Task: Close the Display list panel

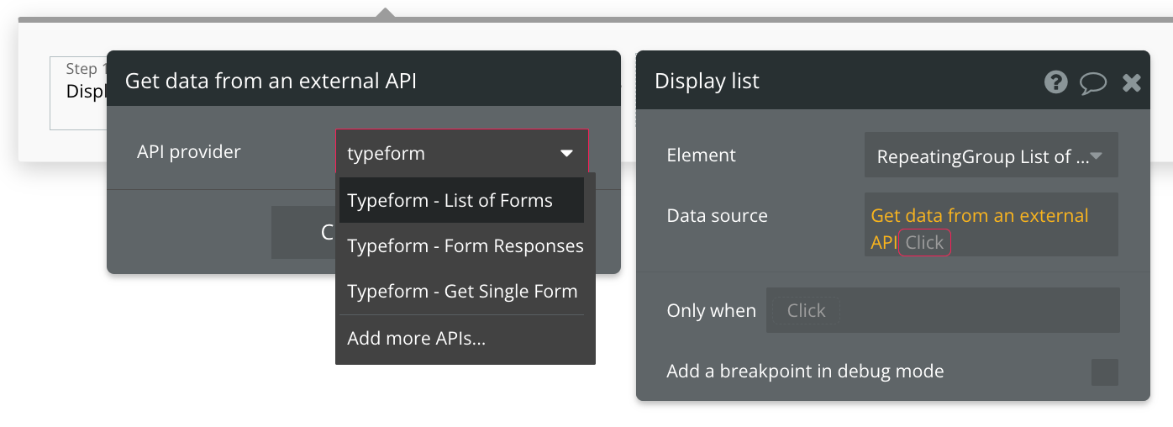Action: point(1132,82)
